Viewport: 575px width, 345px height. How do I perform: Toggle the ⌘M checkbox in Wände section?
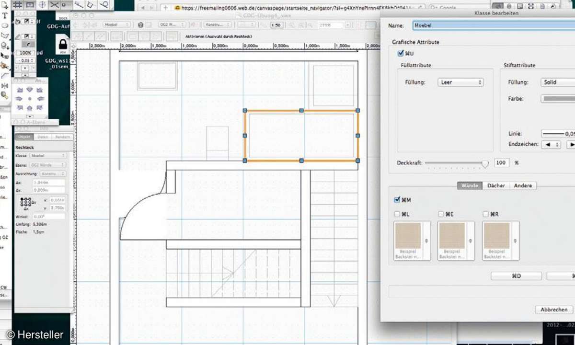tap(397, 200)
